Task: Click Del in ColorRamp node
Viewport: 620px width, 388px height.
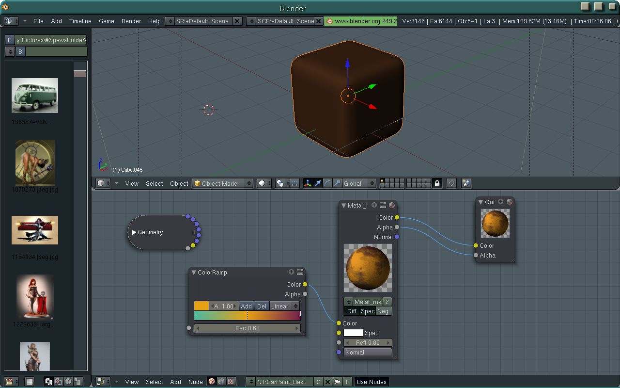Action: [x=262, y=306]
